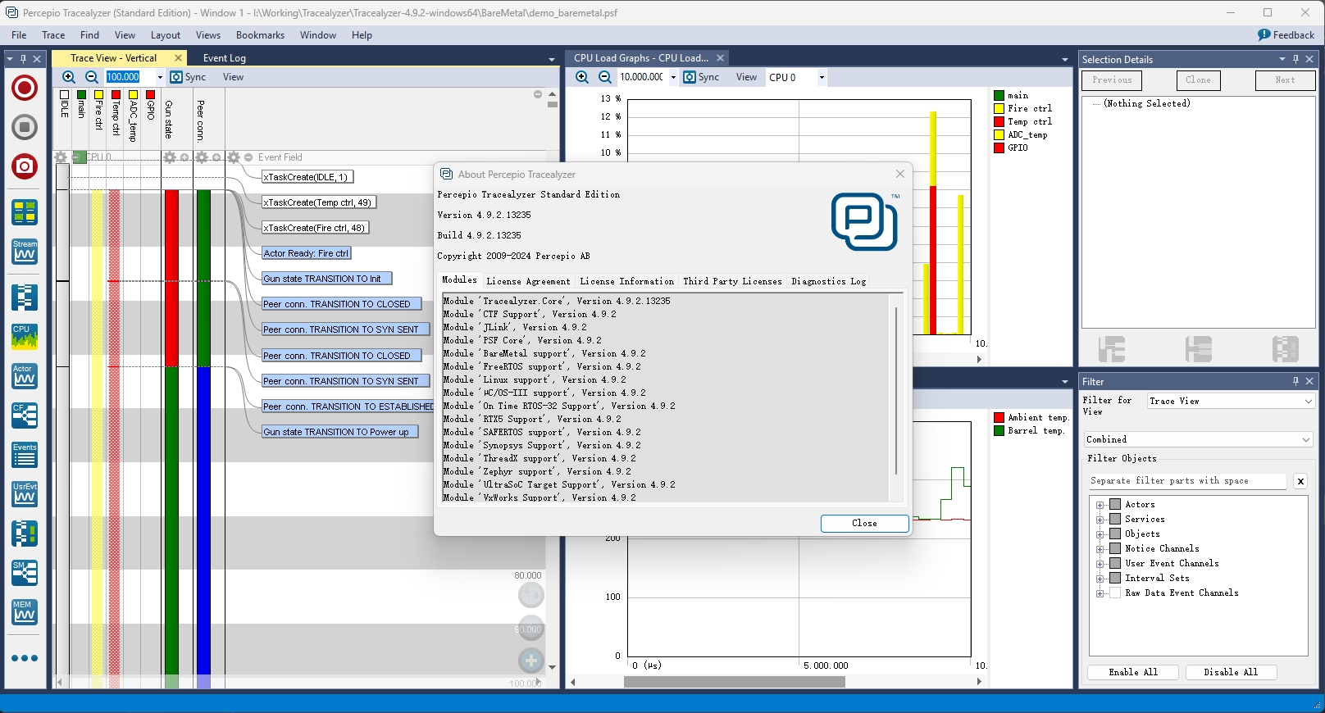Pin the Filter panel

click(x=1295, y=381)
